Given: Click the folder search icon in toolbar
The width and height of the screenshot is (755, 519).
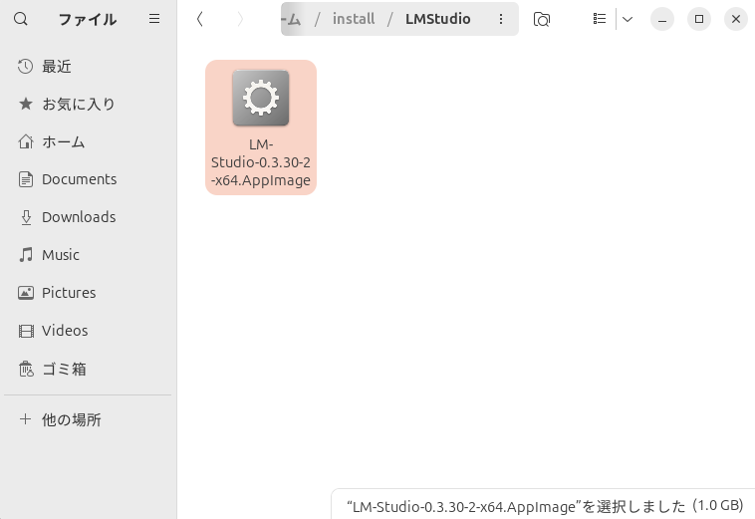Looking at the screenshot, I should 542,19.
